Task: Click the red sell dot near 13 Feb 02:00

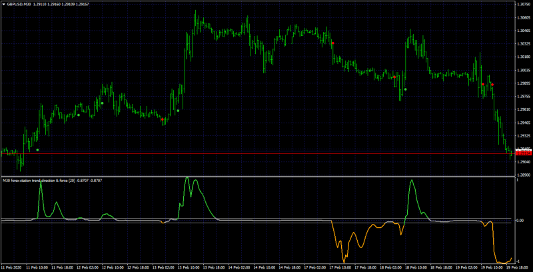Action: click(x=163, y=119)
